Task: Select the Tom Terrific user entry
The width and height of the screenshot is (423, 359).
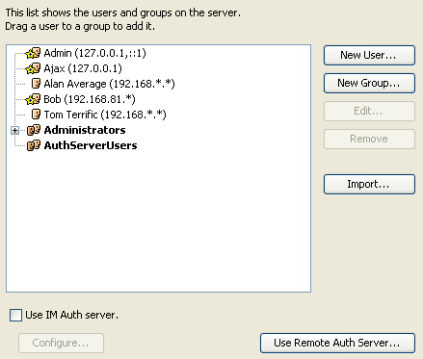Action: [105, 115]
